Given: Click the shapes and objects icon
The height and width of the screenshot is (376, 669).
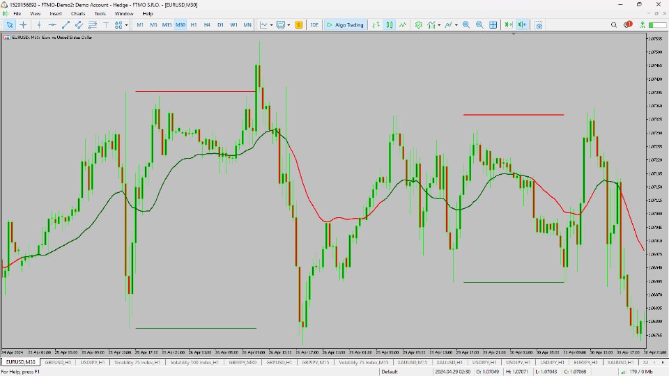Looking at the screenshot, I should coord(118,25).
